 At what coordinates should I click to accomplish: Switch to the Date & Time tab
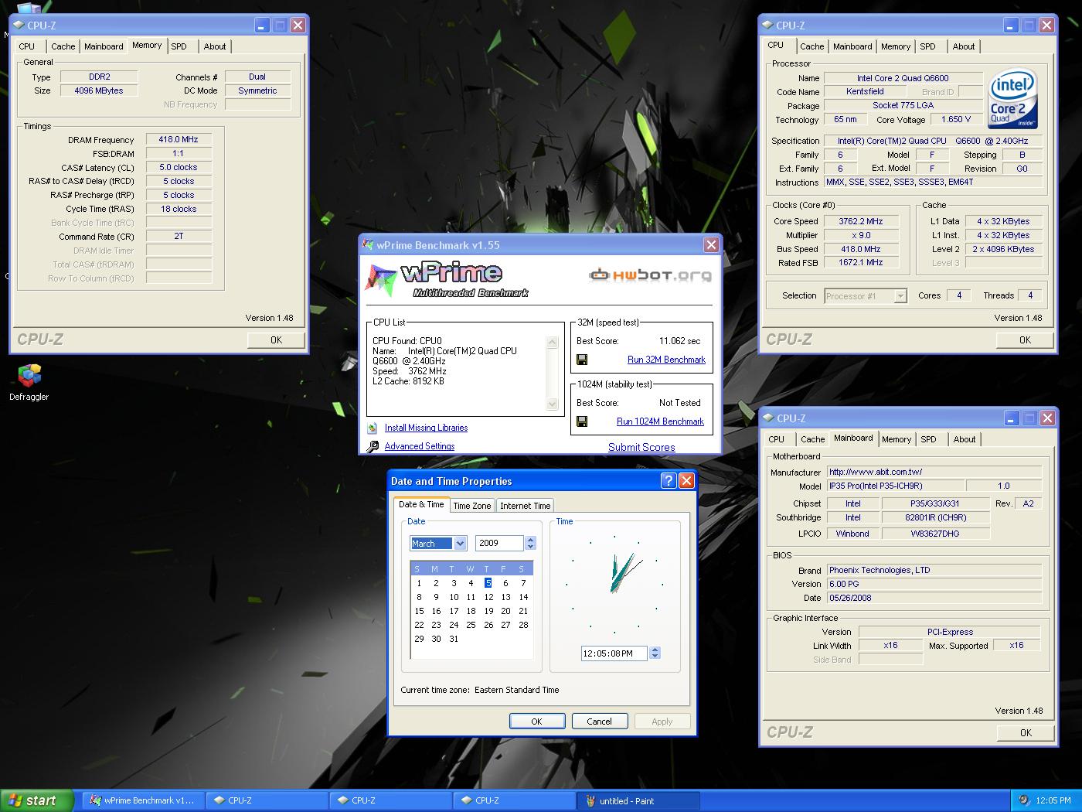(421, 504)
